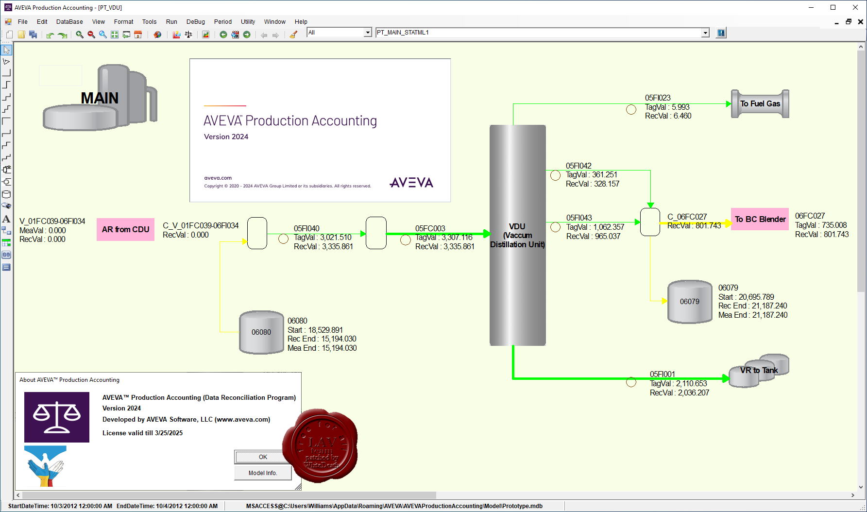
Task: Select the pointer arrow tool
Action: 7,50
